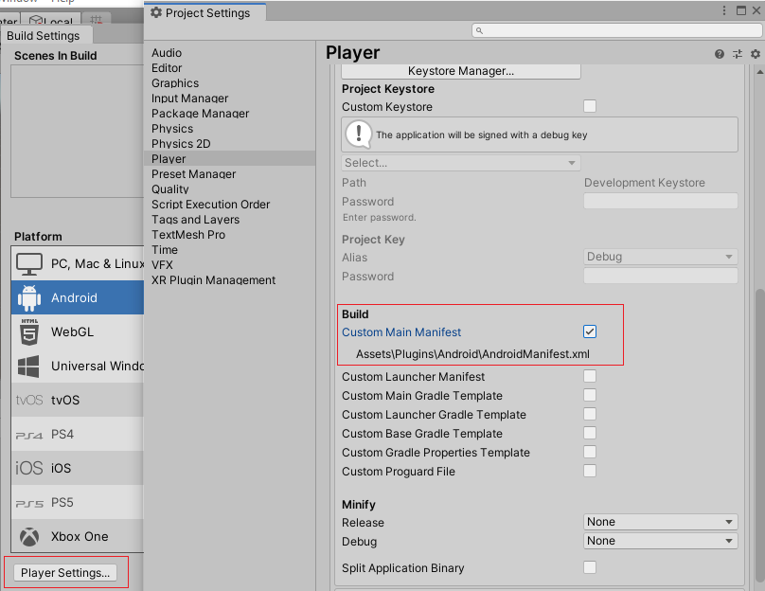Select the Android robot platform icon
765x591 pixels.
(29, 297)
